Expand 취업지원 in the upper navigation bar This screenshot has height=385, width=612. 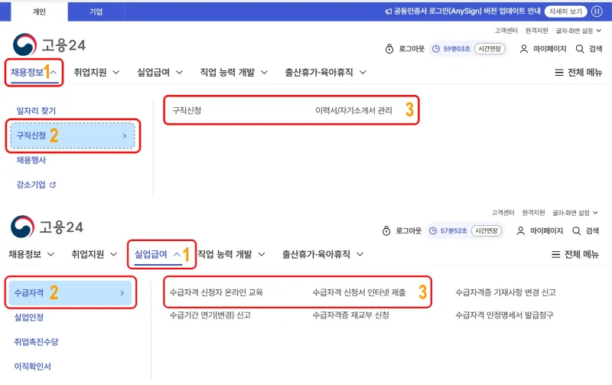click(x=96, y=72)
